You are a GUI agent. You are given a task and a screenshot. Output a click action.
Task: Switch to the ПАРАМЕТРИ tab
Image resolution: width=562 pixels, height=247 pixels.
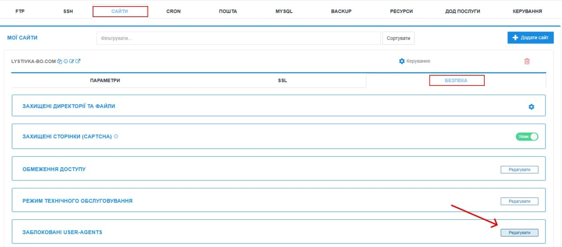[105, 81]
